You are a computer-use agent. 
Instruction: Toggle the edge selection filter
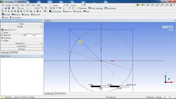pos(54,8)
